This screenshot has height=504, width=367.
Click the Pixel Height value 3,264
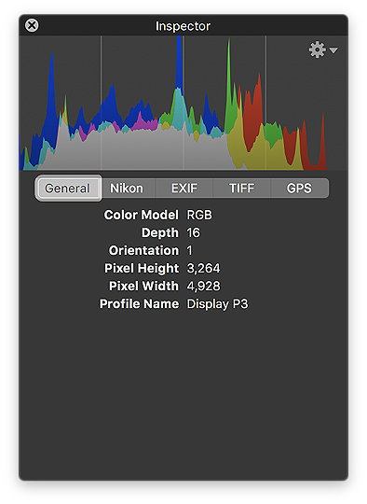coord(203,268)
